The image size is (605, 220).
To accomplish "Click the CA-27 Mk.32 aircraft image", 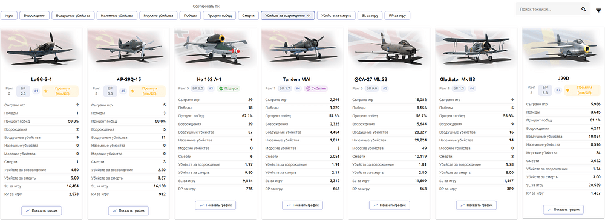I will click(389, 48).
